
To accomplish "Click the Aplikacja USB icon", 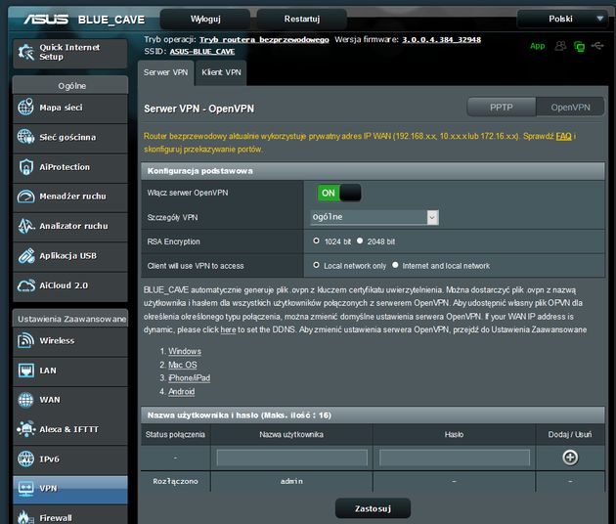I will pyautogui.click(x=26, y=256).
